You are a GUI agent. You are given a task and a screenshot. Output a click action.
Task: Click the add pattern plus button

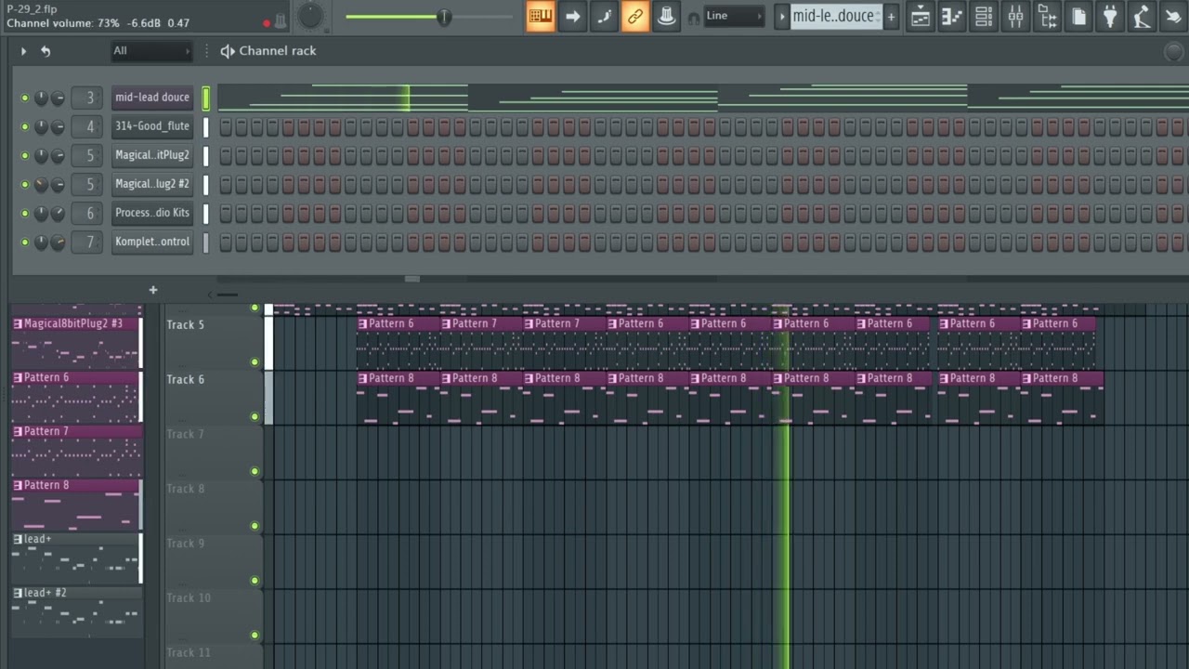click(x=891, y=16)
